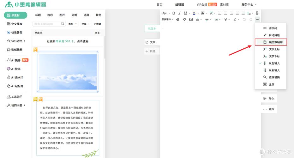Viewport: 294px width, 158px height.
Task: Switch to the 内容 material tab
Action: [50, 15]
